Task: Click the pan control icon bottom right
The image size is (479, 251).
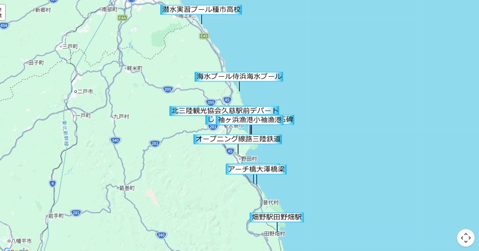Action: (x=466, y=238)
